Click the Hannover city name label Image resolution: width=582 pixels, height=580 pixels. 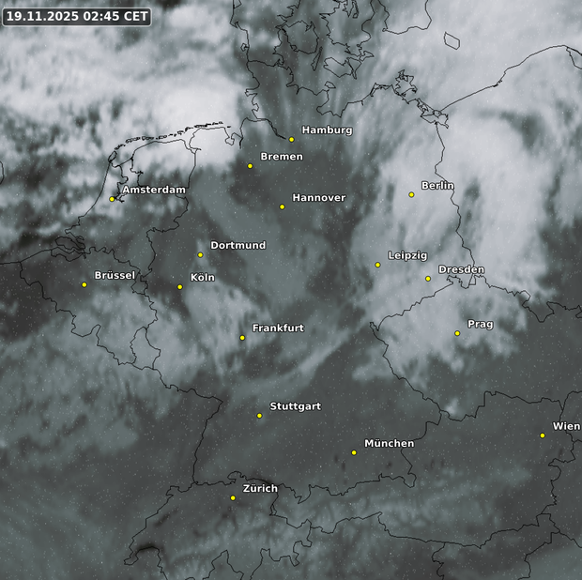coord(318,198)
